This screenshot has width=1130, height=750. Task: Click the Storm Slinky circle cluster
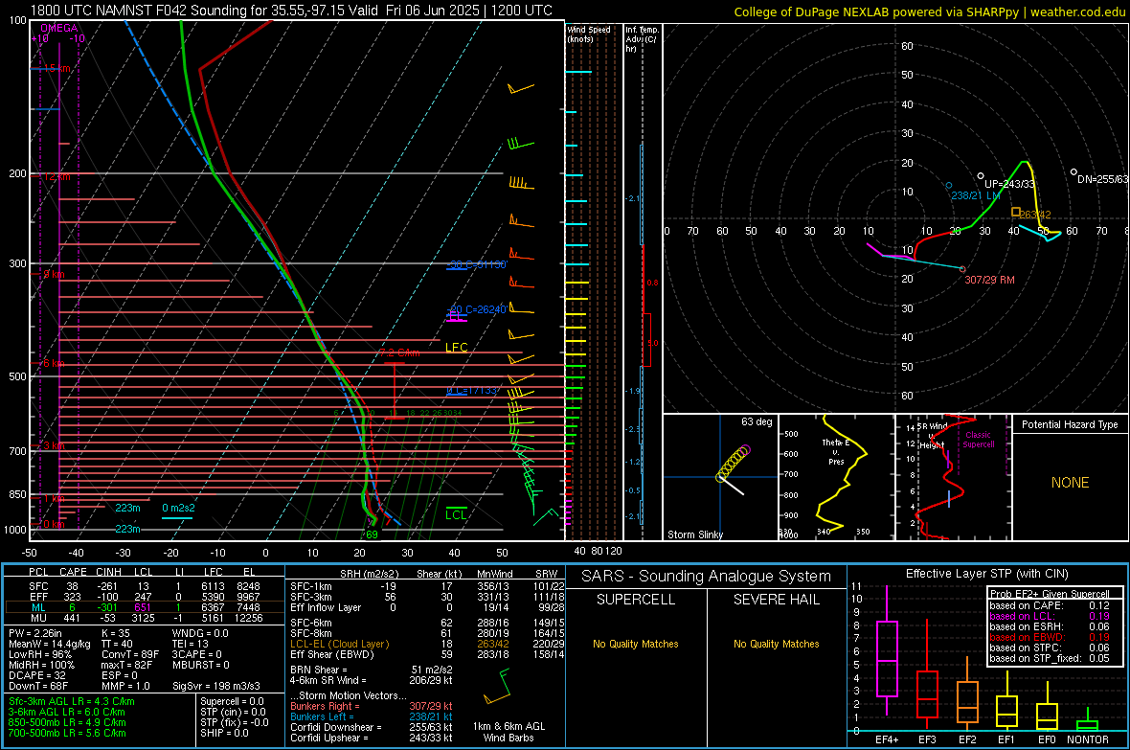point(733,463)
